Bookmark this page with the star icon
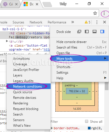Image resolution: width=109 pixels, height=132 pixels. (x=95, y=13)
